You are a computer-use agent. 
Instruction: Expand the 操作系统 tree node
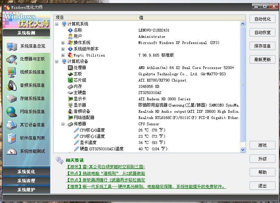[x=63, y=43]
